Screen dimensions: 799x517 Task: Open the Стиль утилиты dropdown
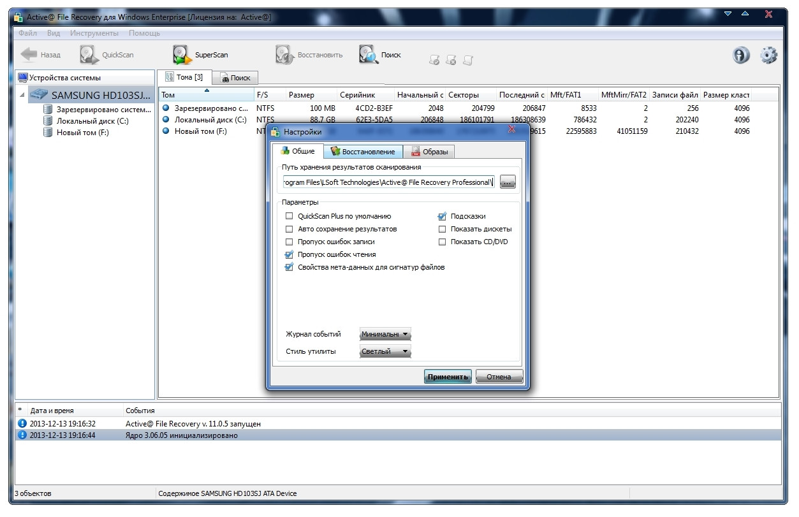(385, 351)
